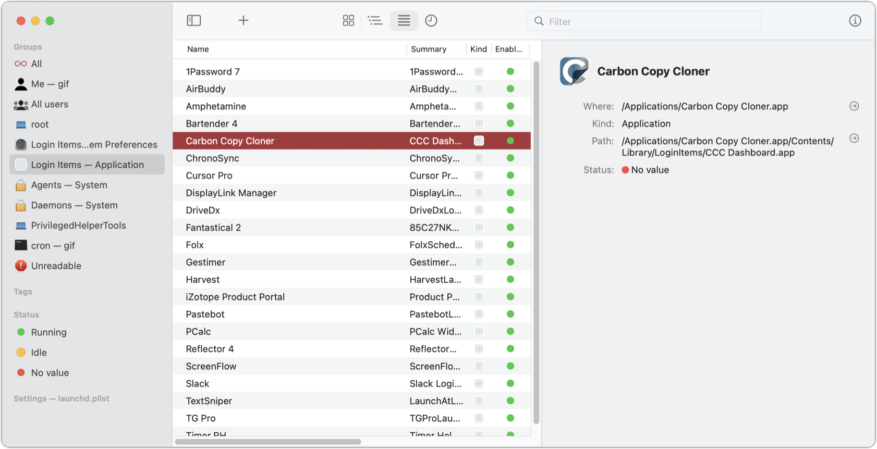Toggle the sidebar visibility icon
Screen dimensions: 877x449
194,21
